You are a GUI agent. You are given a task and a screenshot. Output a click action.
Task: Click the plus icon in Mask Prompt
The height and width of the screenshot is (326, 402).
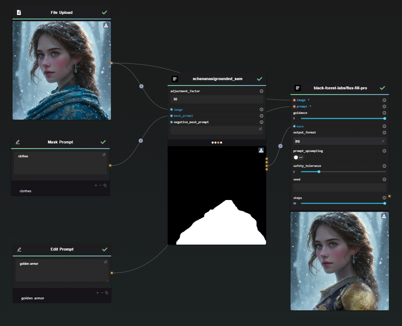[96, 185]
